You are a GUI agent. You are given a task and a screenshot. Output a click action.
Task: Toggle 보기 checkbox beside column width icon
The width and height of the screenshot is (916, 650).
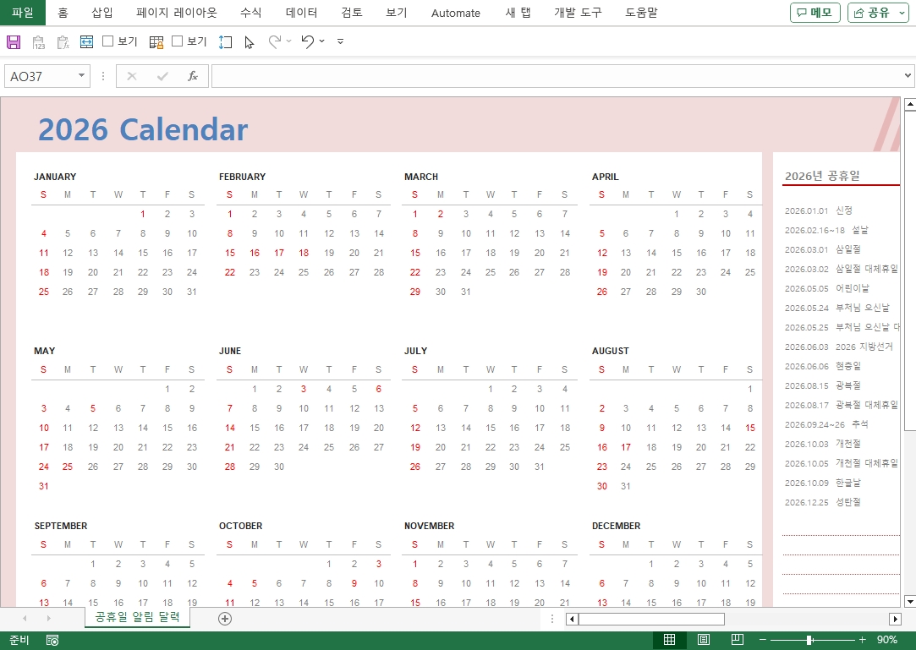(x=107, y=41)
